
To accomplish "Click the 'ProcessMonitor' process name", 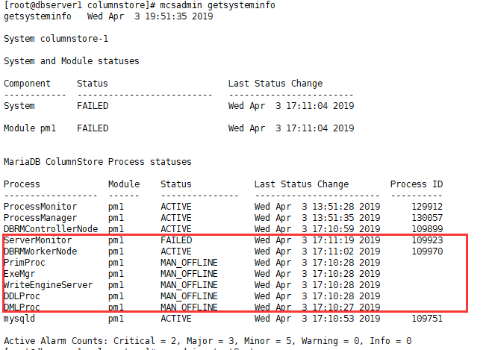I will tap(40, 207).
